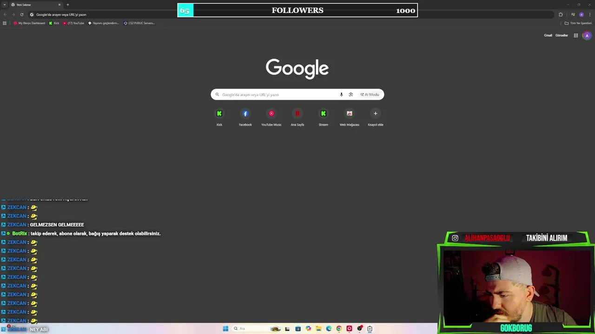The height and width of the screenshot is (334, 595).
Task: Add a shortcut with Kısayol ekle
Action: point(376,117)
